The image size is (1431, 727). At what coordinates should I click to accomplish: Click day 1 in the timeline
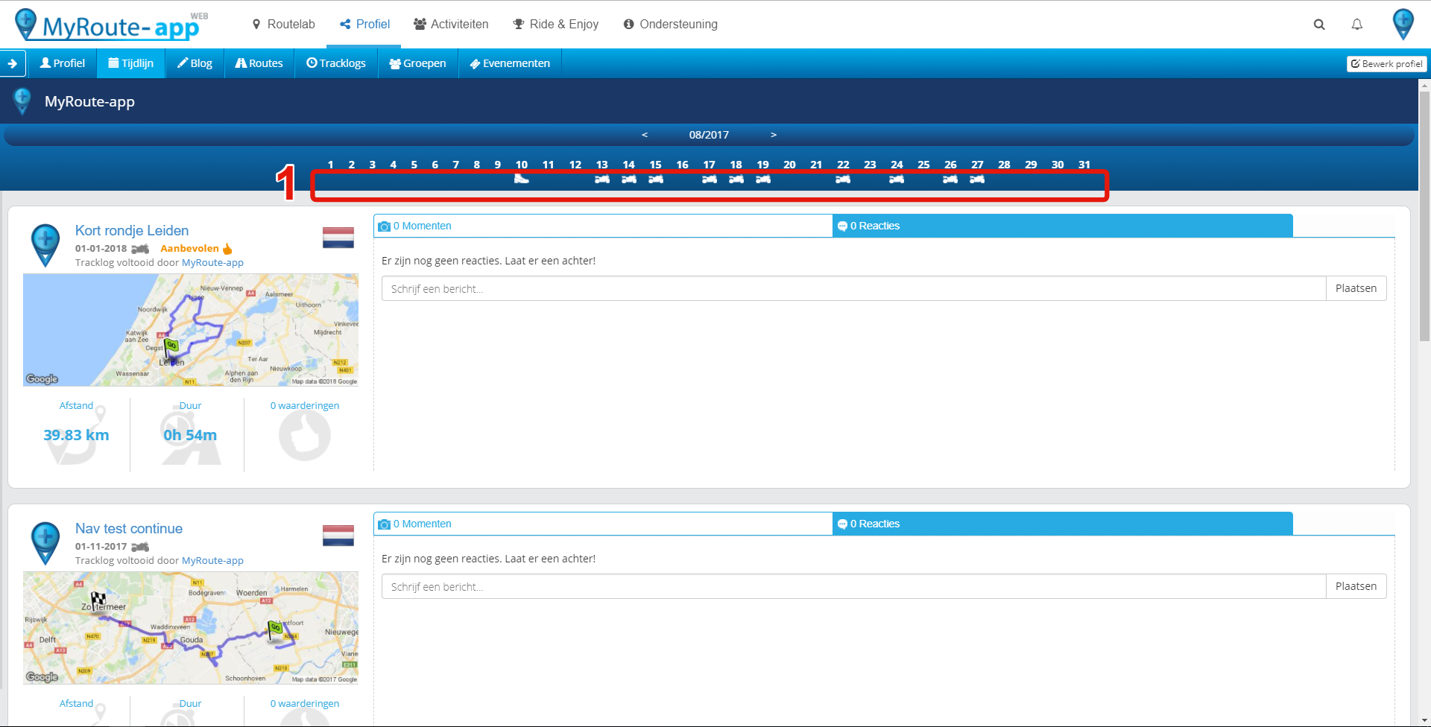(x=330, y=165)
